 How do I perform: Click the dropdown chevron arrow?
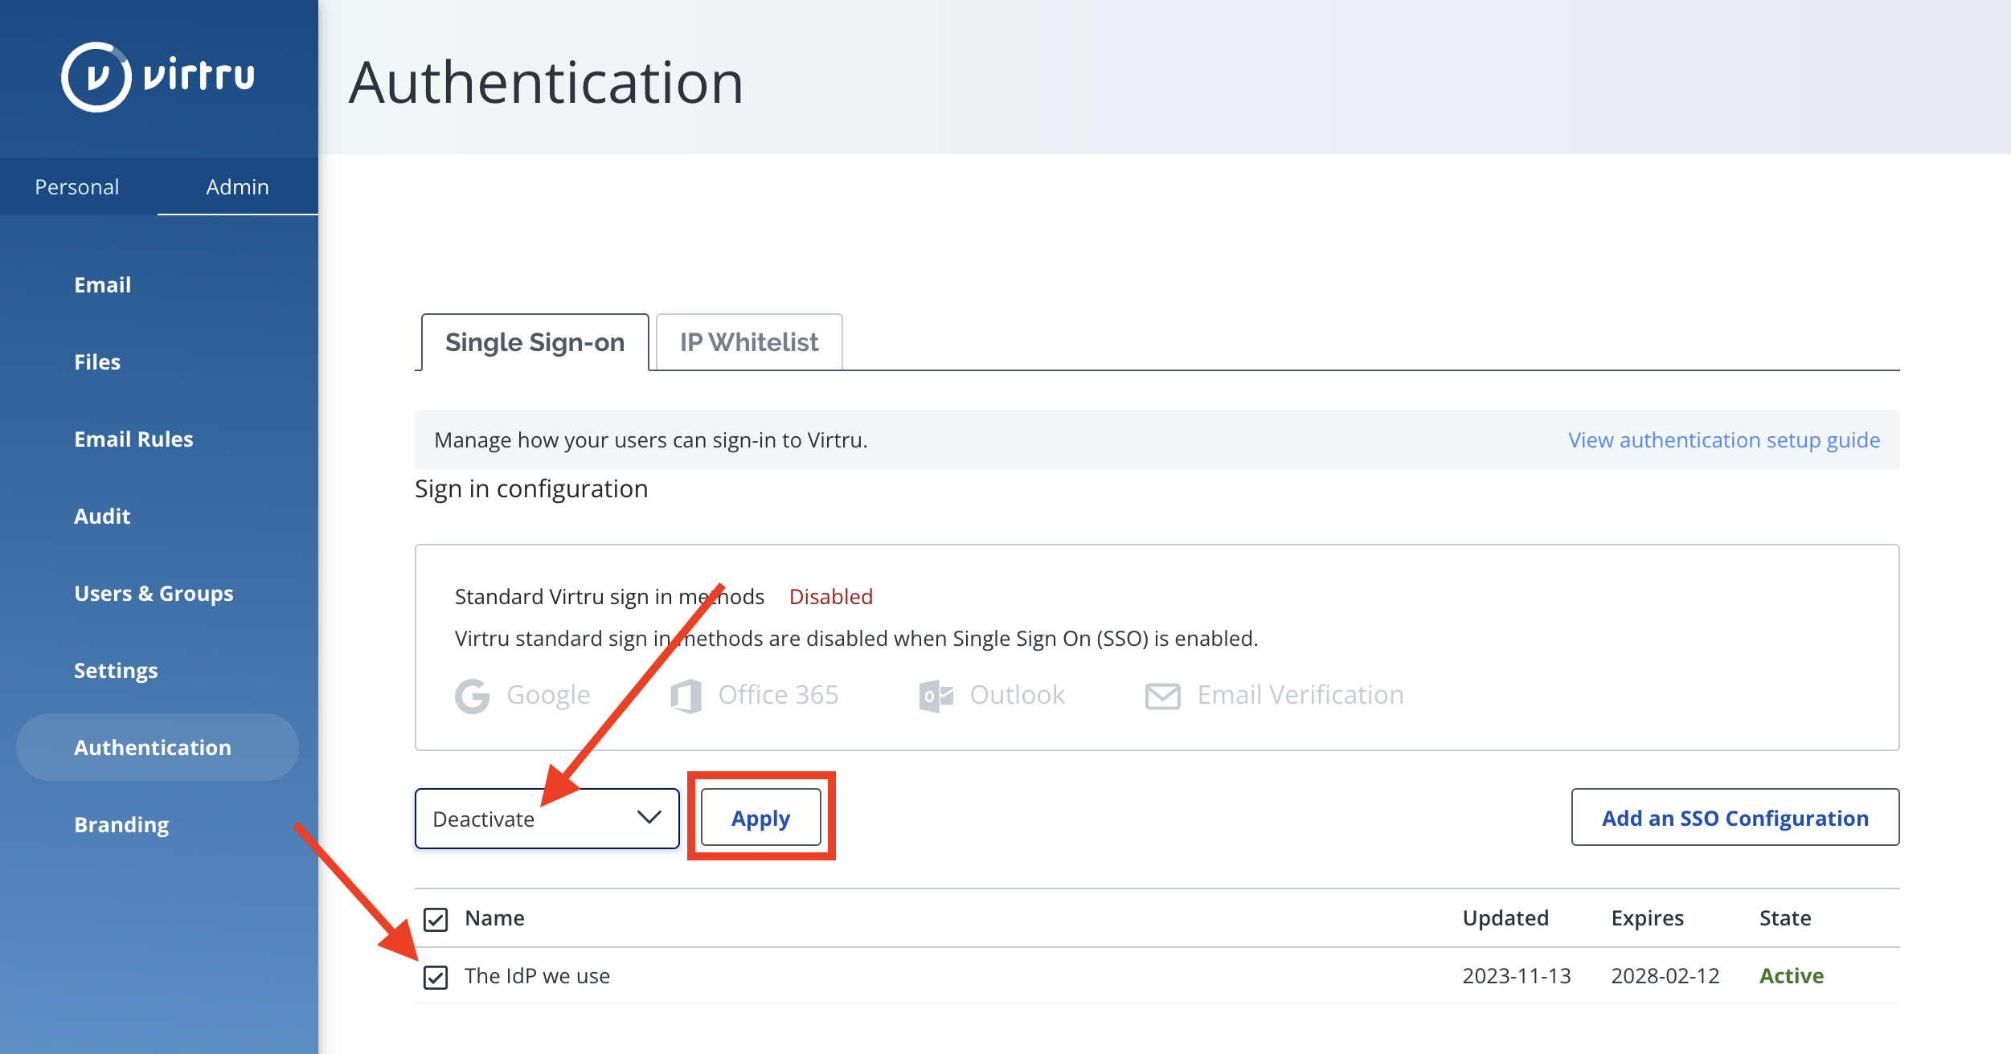(649, 818)
